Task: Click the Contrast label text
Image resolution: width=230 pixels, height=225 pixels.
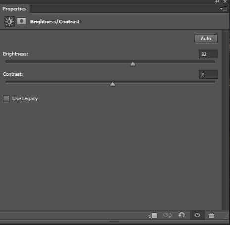Action: pos(13,74)
